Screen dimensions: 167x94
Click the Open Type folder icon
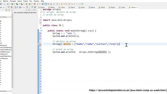click(x=34, y=4)
